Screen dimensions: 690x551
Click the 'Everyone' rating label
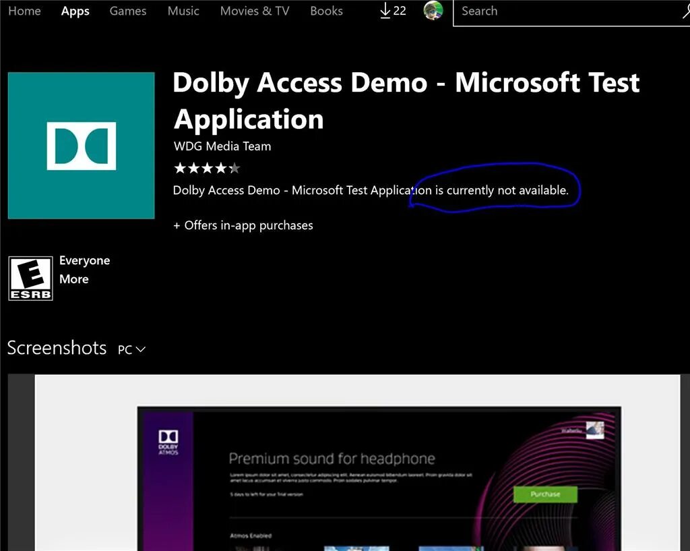(x=84, y=260)
